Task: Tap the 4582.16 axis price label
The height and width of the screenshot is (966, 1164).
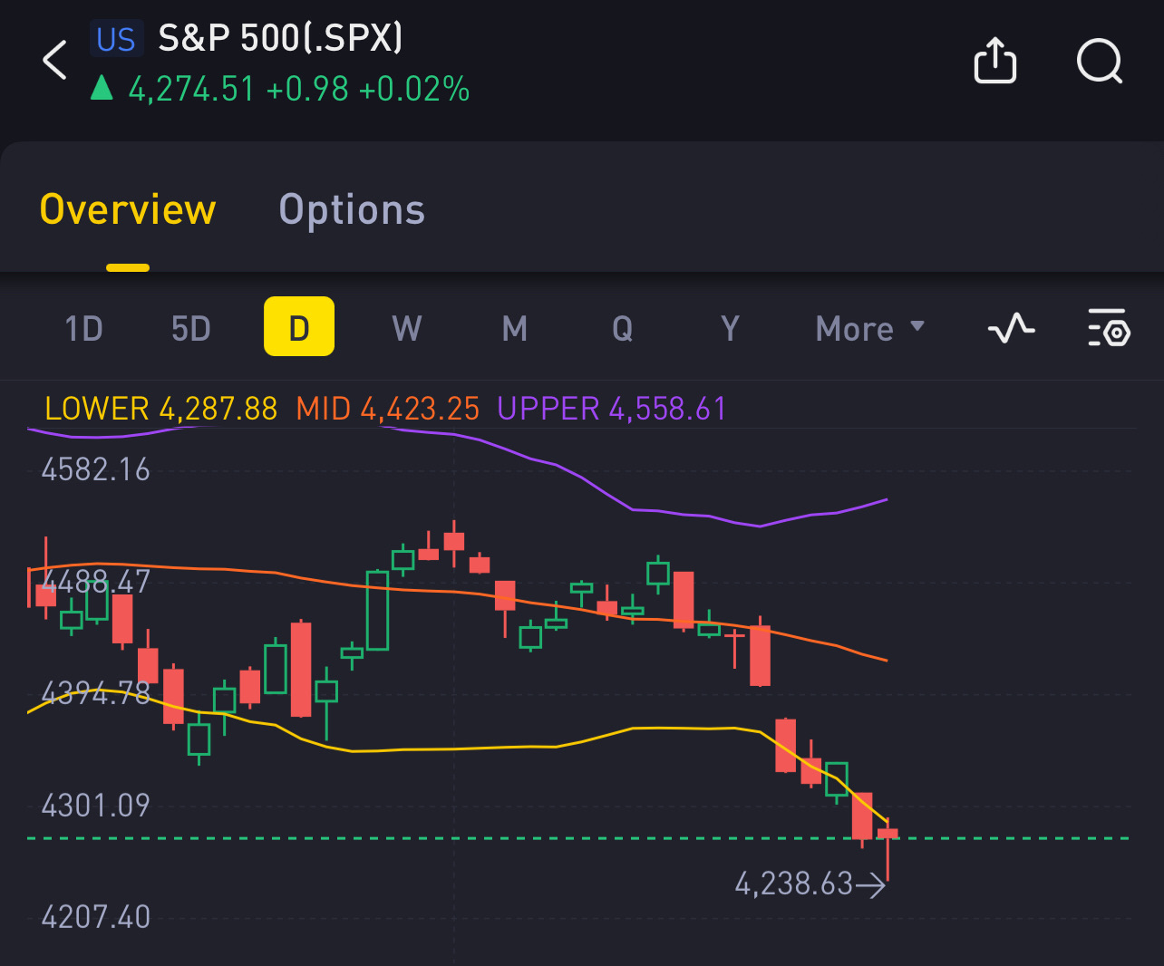Action: coord(96,469)
